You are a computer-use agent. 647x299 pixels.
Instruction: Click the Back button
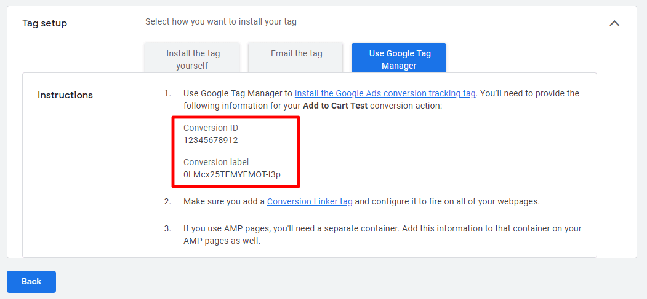[x=31, y=281]
